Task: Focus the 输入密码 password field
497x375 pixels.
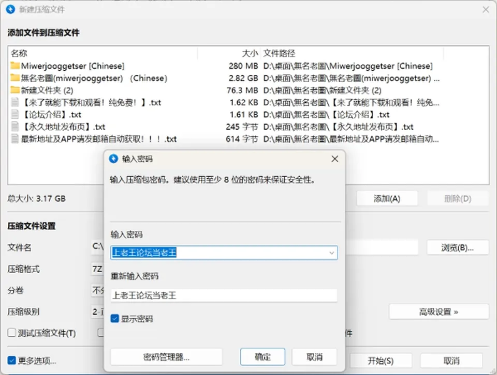Action: tap(224, 253)
